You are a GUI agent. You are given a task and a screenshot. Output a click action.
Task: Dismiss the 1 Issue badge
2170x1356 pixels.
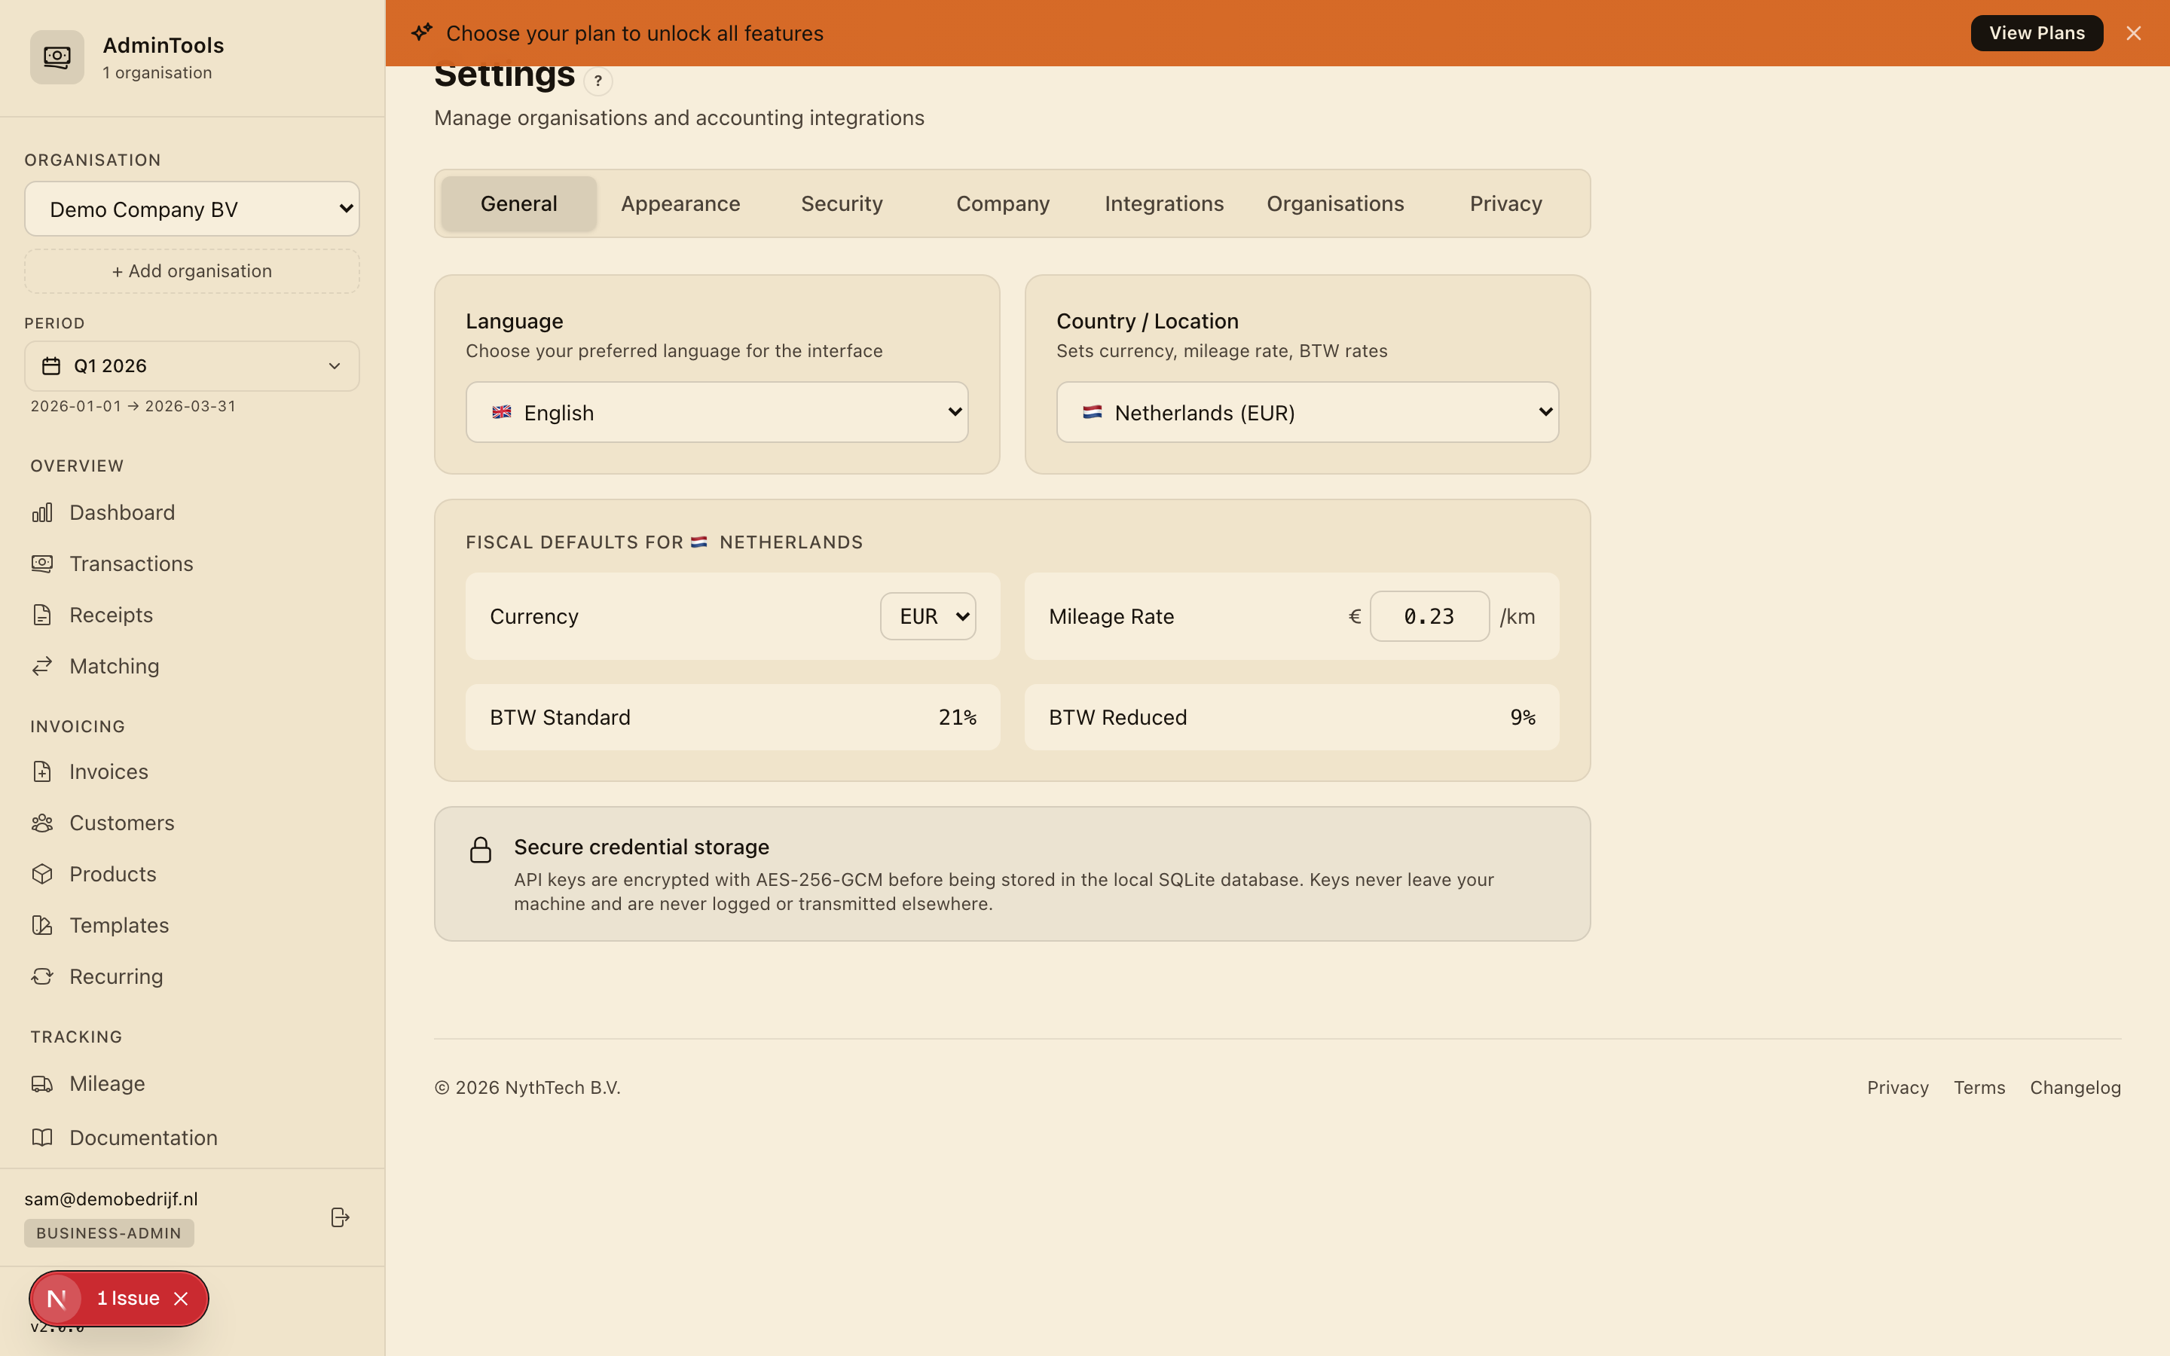click(181, 1299)
